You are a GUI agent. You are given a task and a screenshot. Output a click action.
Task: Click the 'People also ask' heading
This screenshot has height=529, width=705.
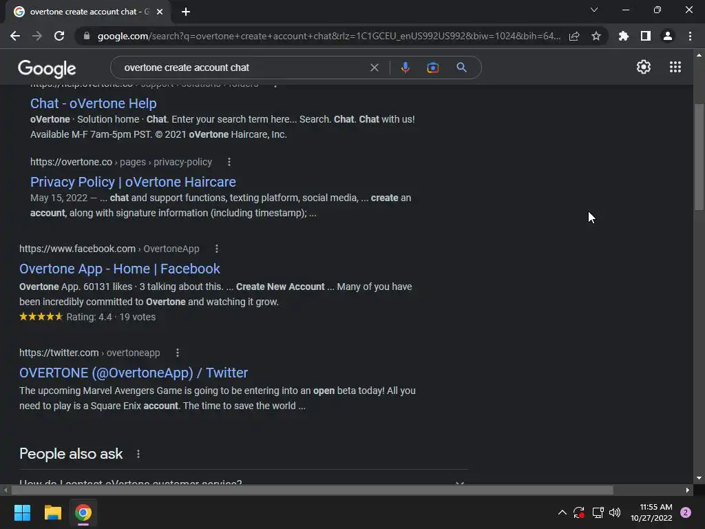point(71,454)
